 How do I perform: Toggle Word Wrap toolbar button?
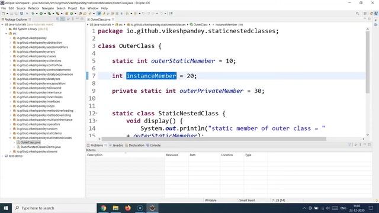pyautogui.click(x=113, y=14)
